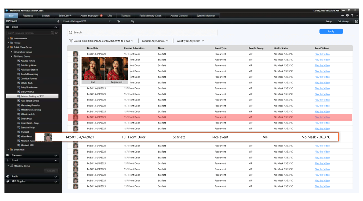This screenshot has height=201, width=363.
Task: Click magnifier icon in views search box
Action: coord(52,33)
